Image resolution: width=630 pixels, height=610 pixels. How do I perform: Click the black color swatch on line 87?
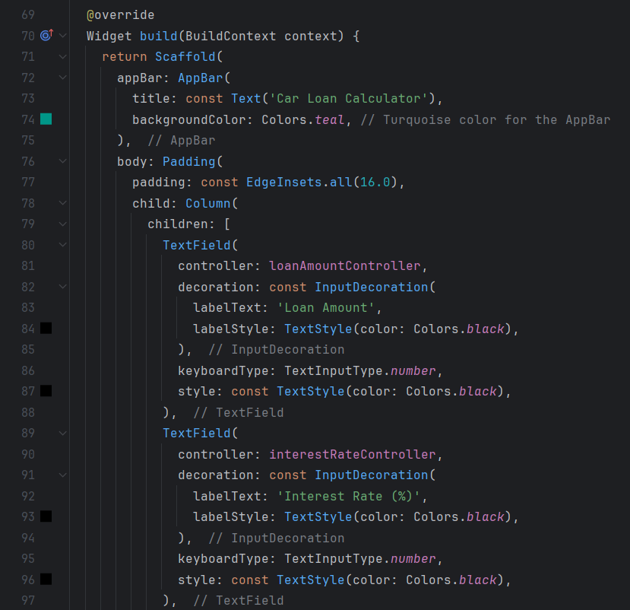(x=46, y=390)
